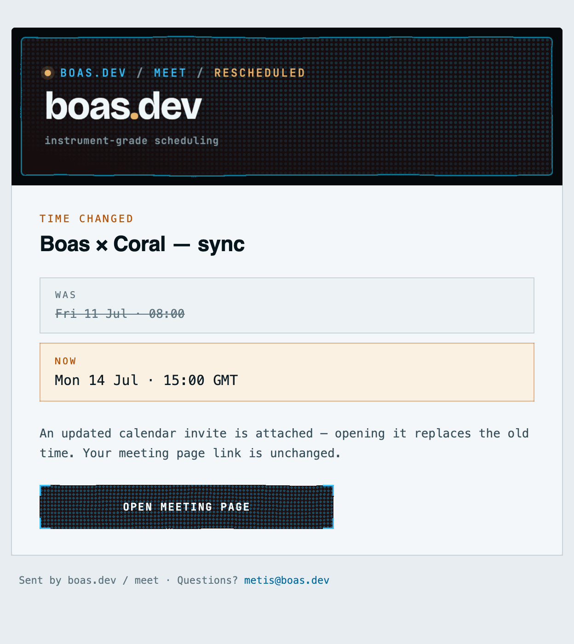Image resolution: width=574 pixels, height=644 pixels.
Task: Click the RESCHEDULED breadcrumb label
Action: [260, 73]
